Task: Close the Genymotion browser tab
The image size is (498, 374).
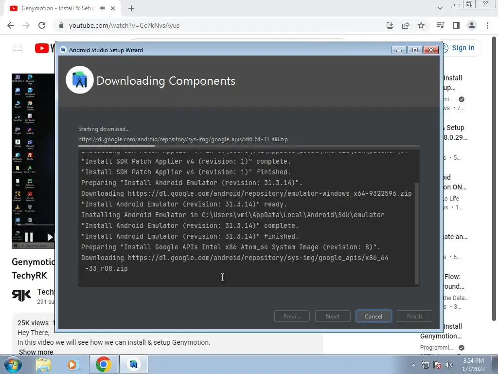Action: pos(113,8)
